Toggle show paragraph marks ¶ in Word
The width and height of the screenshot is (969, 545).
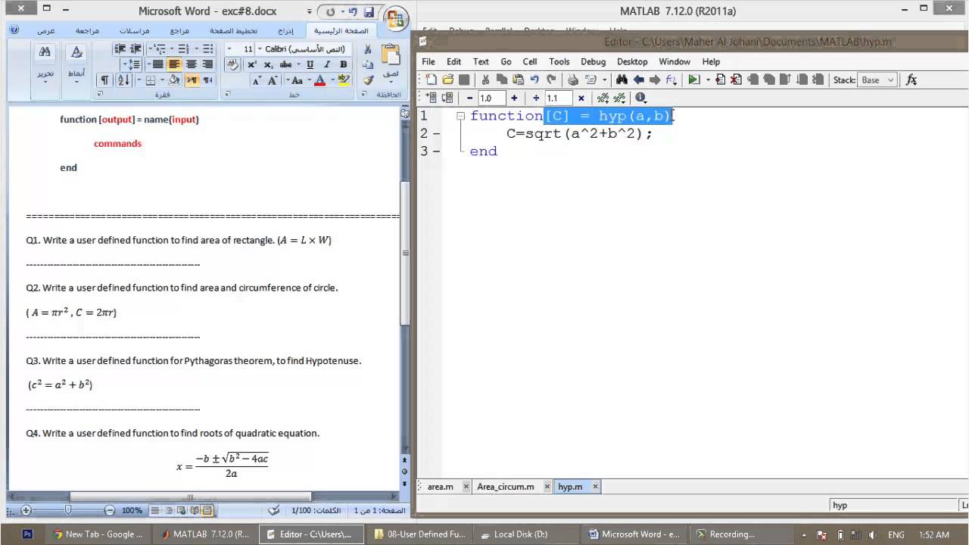coord(104,79)
